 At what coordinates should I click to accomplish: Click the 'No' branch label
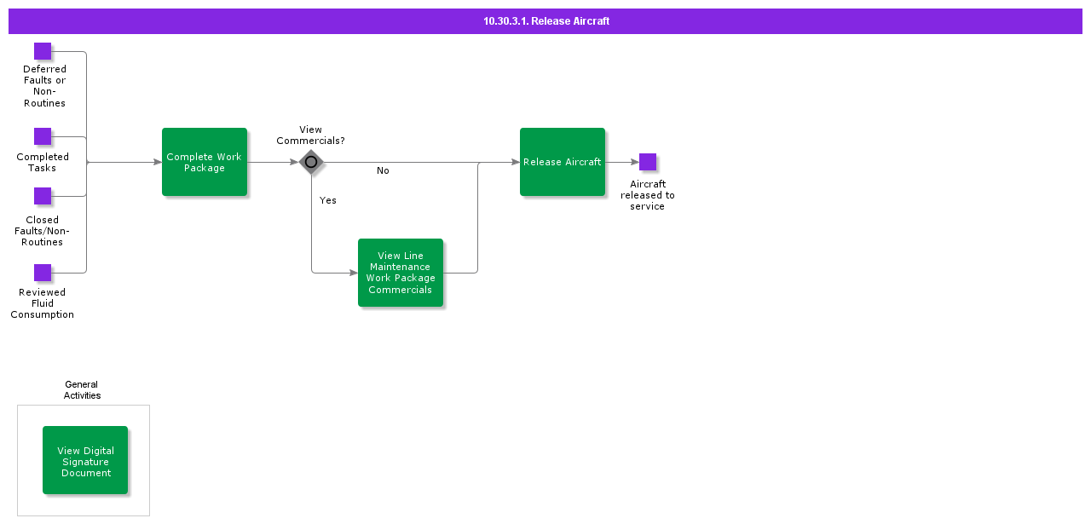[383, 170]
